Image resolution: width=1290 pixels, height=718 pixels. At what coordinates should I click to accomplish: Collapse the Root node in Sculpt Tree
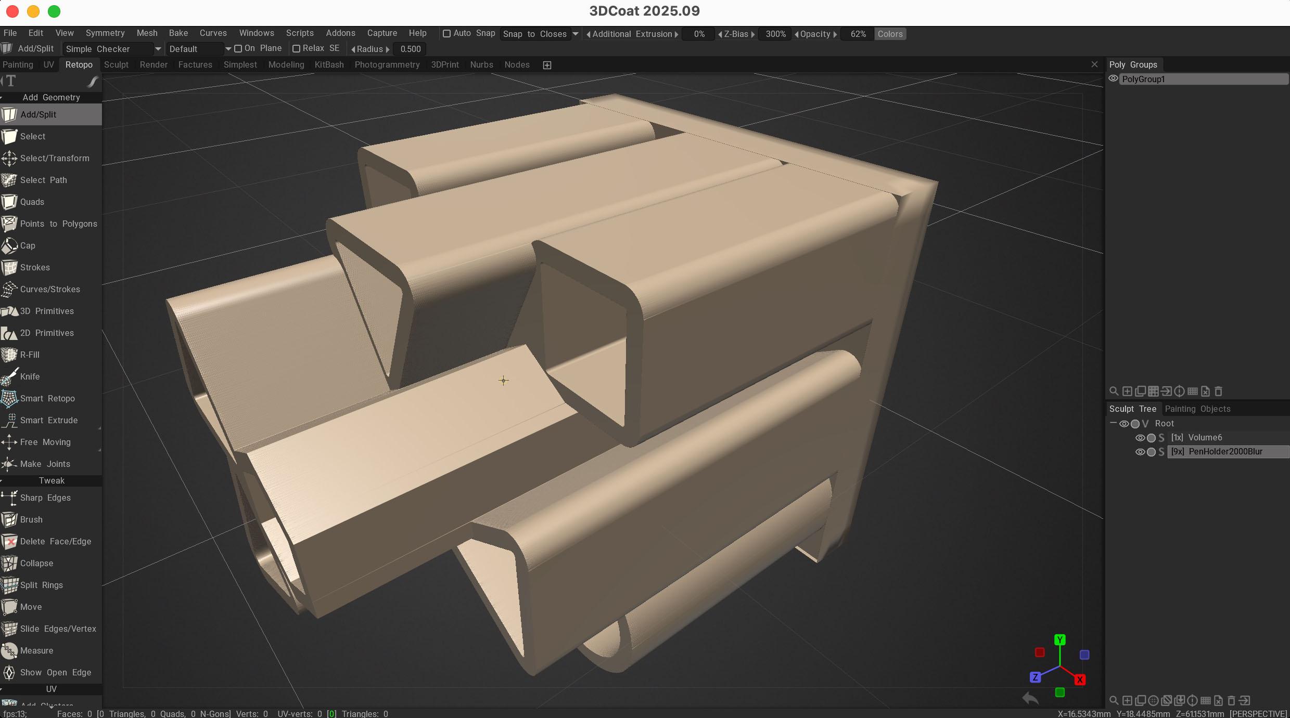[x=1113, y=423]
